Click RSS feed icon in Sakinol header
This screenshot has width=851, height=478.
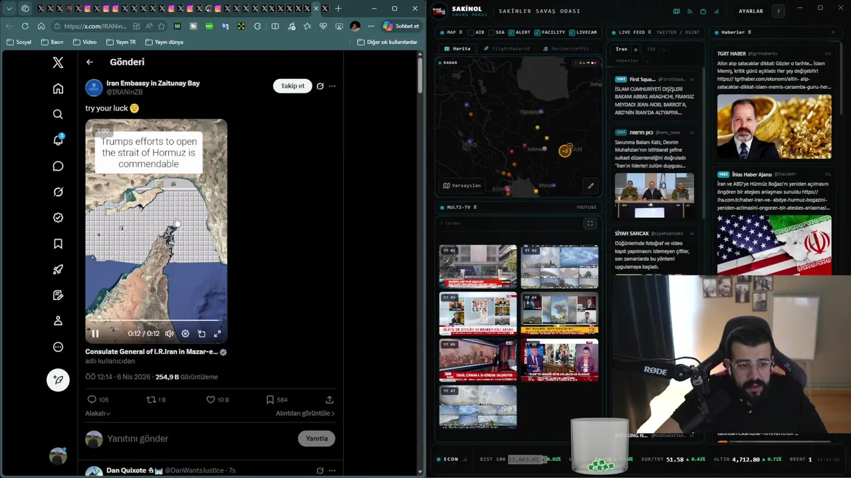689,11
